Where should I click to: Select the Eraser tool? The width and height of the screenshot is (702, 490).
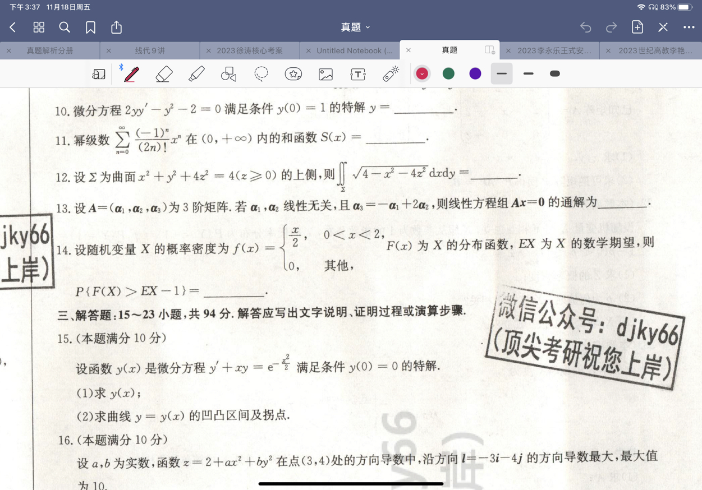tap(163, 73)
